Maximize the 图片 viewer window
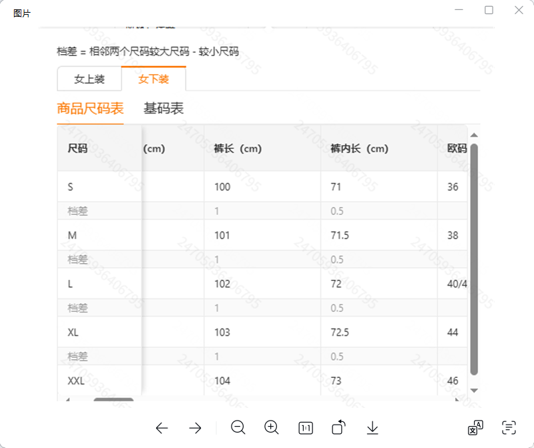This screenshot has width=534, height=448. coord(489,10)
